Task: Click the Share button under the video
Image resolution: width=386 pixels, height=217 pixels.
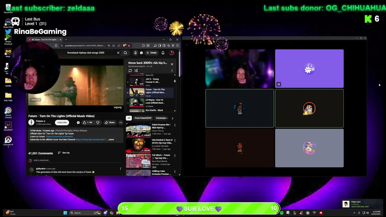Action: tap(109, 122)
